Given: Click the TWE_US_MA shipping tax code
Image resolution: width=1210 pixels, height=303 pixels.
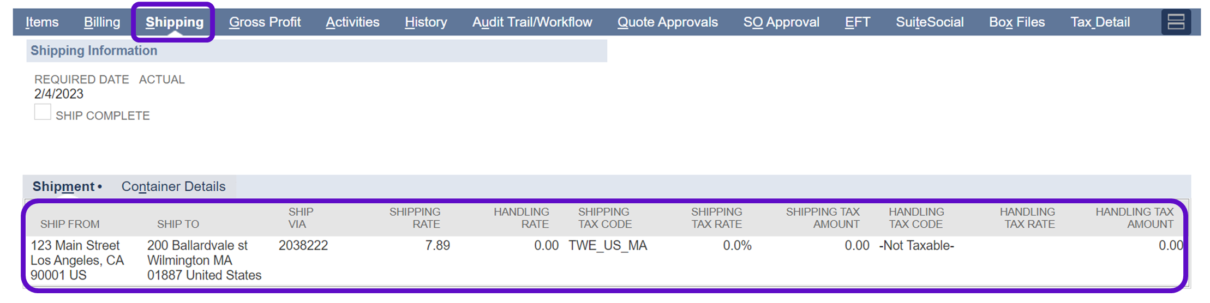Looking at the screenshot, I should click(608, 246).
